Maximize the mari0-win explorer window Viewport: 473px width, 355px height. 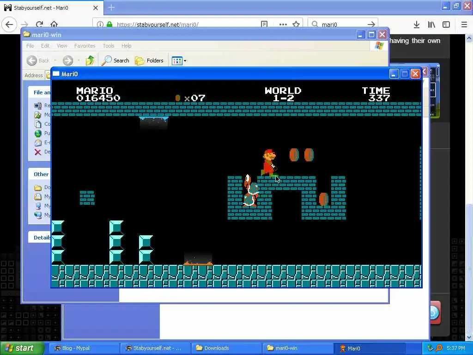(371, 35)
